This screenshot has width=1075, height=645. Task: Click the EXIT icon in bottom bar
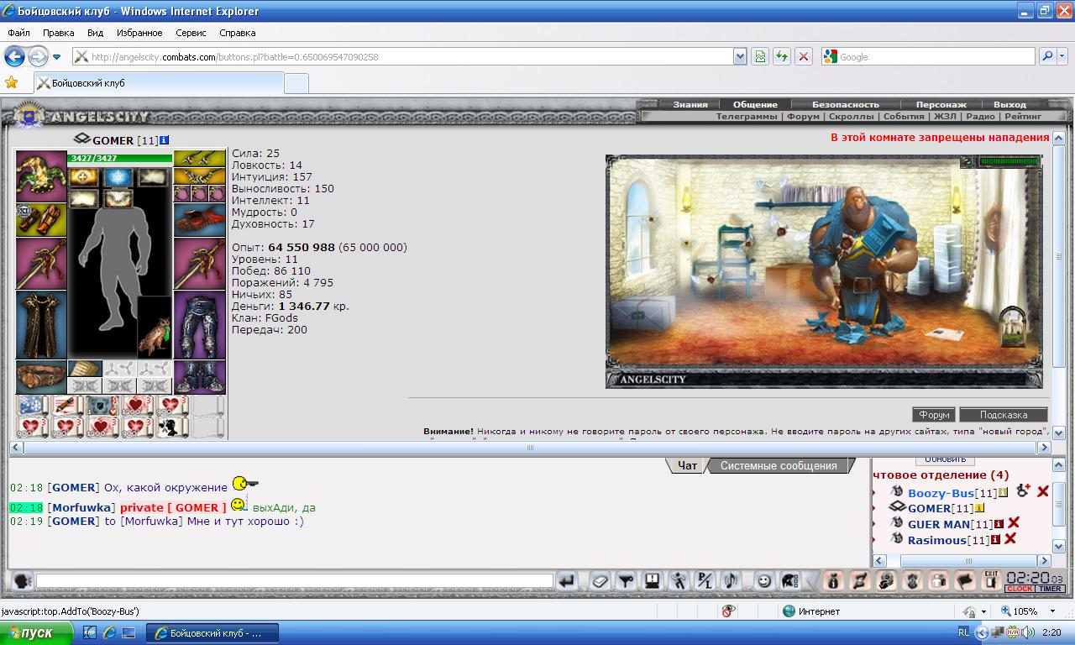pyautogui.click(x=992, y=580)
